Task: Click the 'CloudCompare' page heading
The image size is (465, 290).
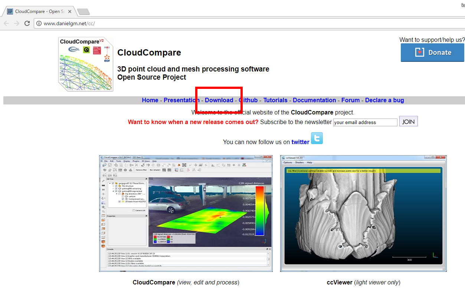Action: 149,53
